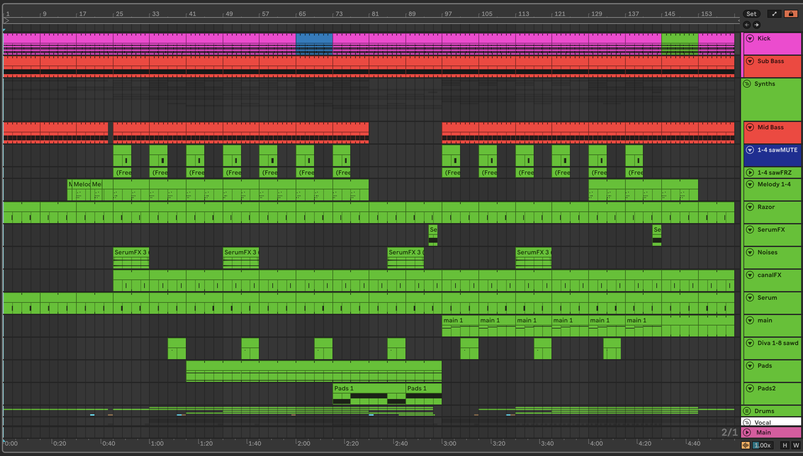Screen dimensions: 803x456
Task: Collapse the Razor track fold arrow
Action: (x=750, y=207)
